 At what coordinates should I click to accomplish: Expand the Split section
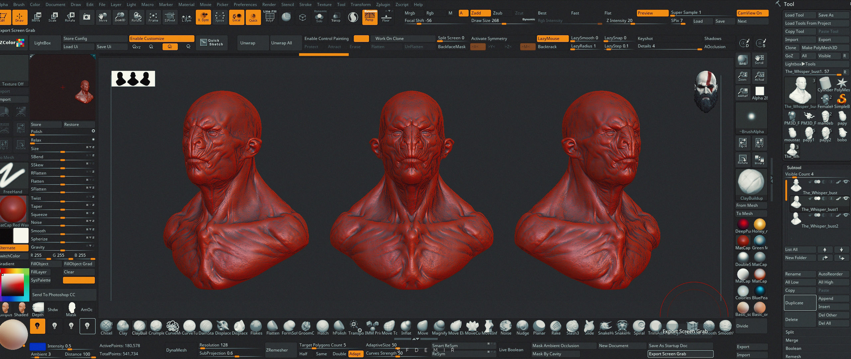pos(790,332)
